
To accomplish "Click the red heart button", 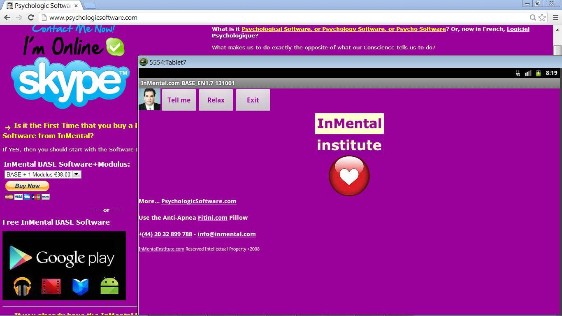I will [349, 176].
